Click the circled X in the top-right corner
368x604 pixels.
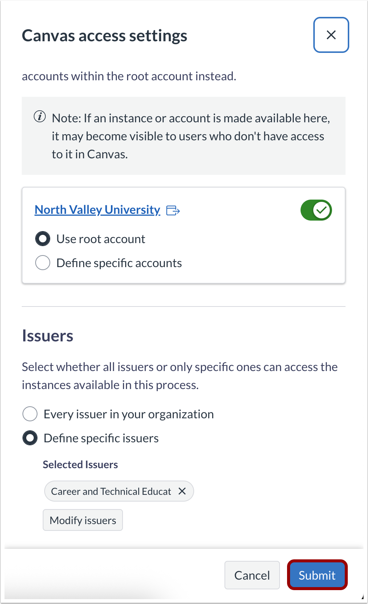tap(331, 35)
